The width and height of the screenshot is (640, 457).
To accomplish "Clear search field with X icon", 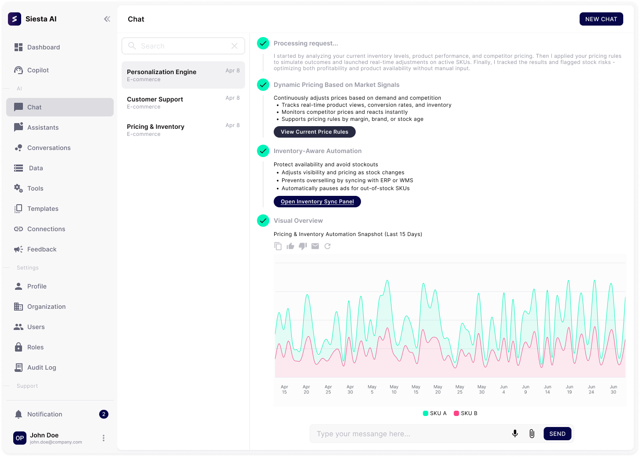I will pyautogui.click(x=234, y=46).
